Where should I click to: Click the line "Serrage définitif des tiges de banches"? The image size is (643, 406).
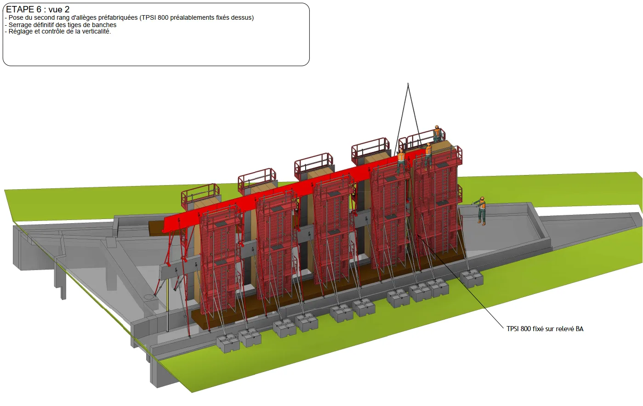pos(61,25)
